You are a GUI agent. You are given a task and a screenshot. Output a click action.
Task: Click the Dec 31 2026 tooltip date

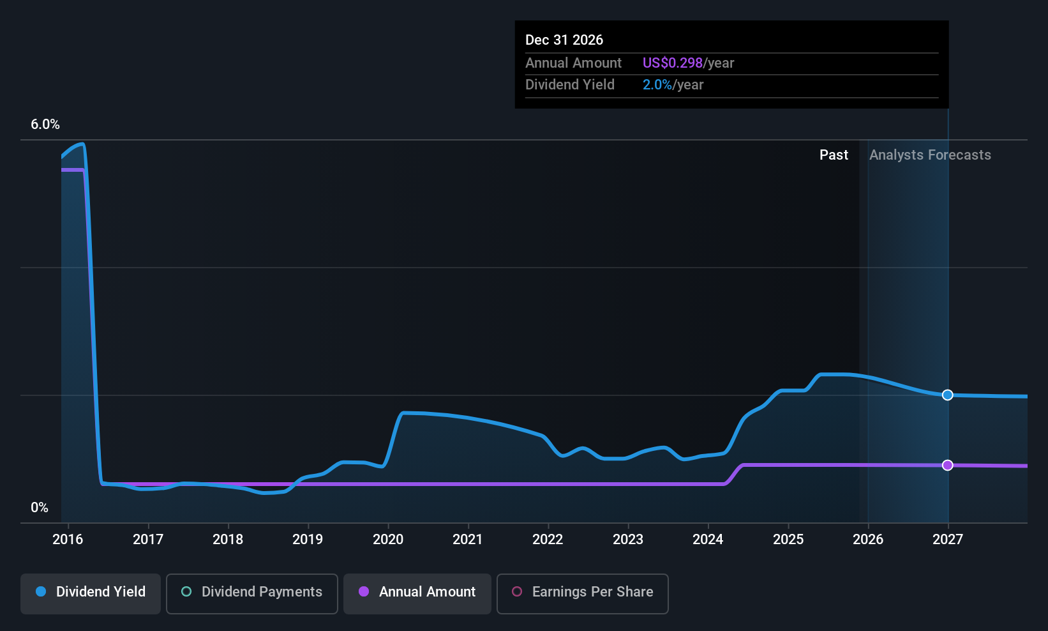tap(564, 40)
